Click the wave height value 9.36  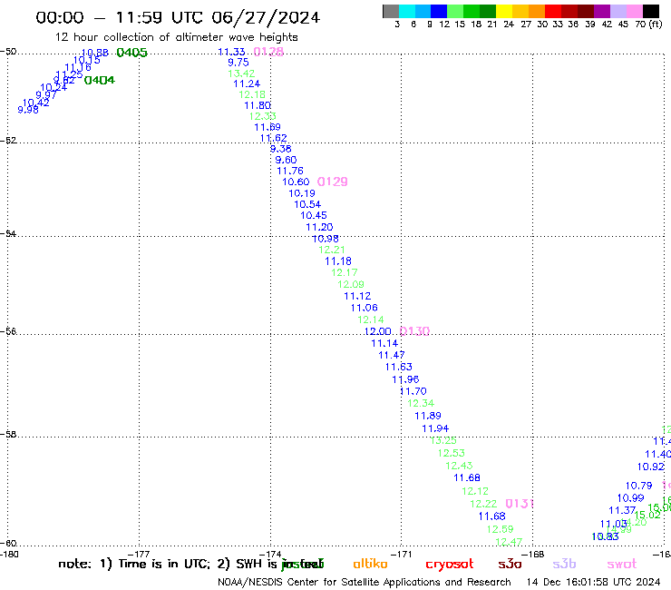coord(281,149)
